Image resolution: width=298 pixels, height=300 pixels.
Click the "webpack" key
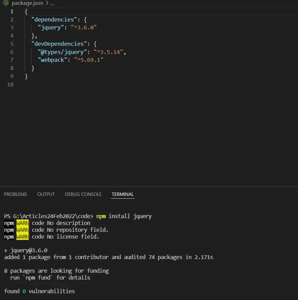tap(53, 60)
